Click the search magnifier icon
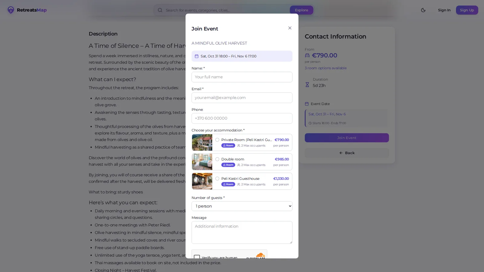This screenshot has width=484, height=272. 160,10
